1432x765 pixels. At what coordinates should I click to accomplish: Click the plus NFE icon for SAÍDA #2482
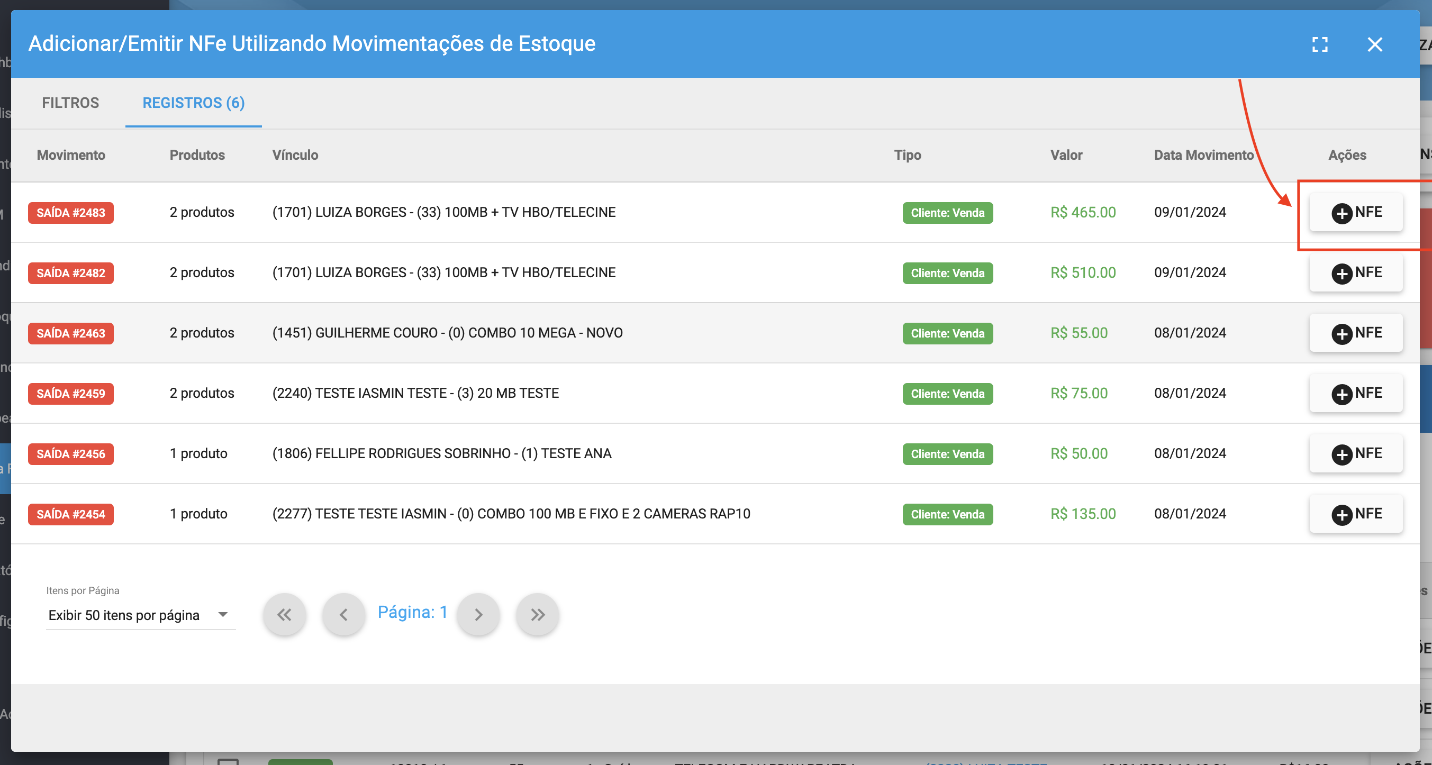1343,273
